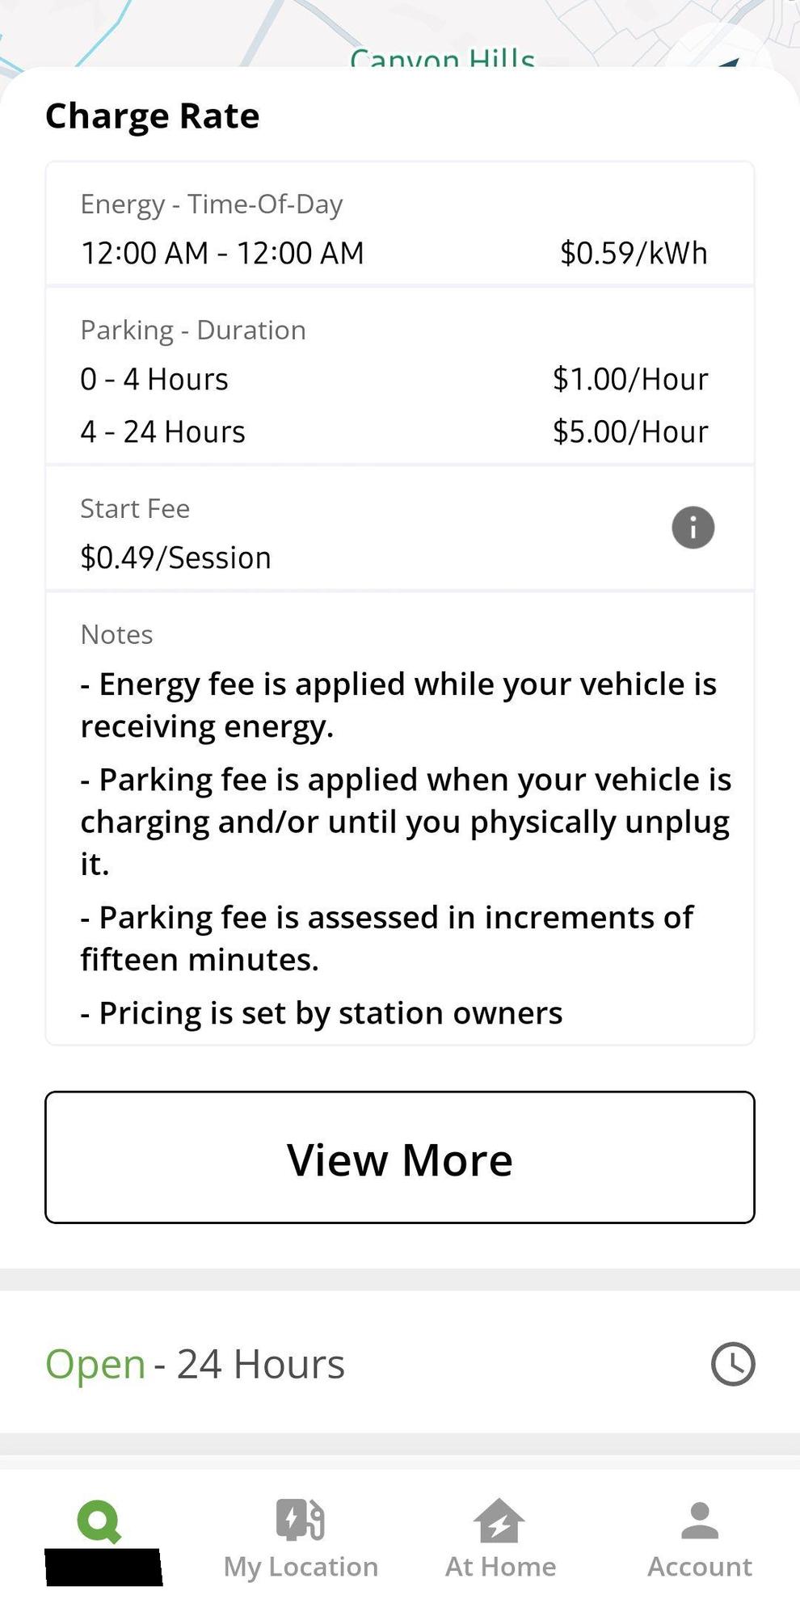Tap the navigation arrow on the map
Screen dimensions: 800x1616
tap(730, 62)
